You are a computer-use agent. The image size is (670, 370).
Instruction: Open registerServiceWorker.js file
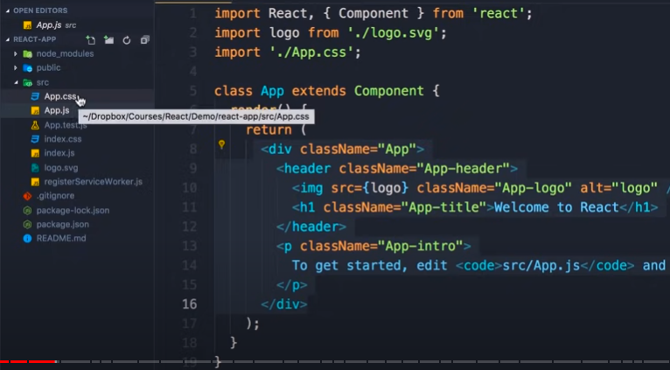[x=93, y=182]
